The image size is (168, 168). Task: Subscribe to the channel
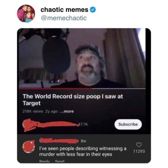pyautogui.click(x=128, y=124)
